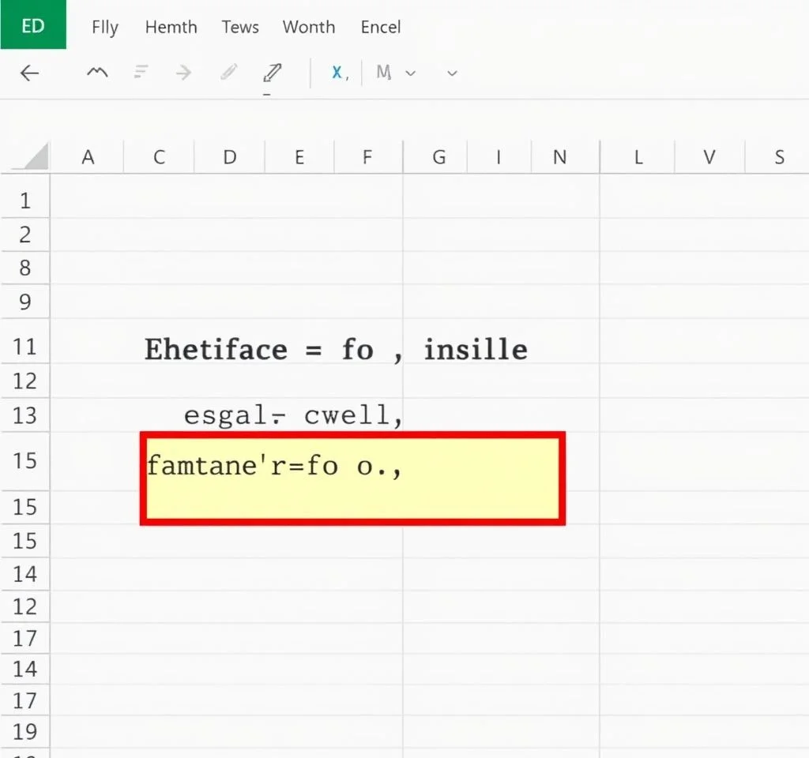Switch to the Tews tab
Image resolution: width=809 pixels, height=758 pixels.
click(x=240, y=27)
